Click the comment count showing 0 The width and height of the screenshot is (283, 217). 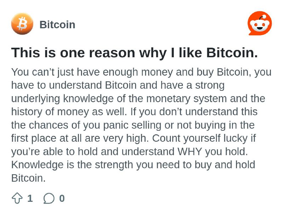62,198
